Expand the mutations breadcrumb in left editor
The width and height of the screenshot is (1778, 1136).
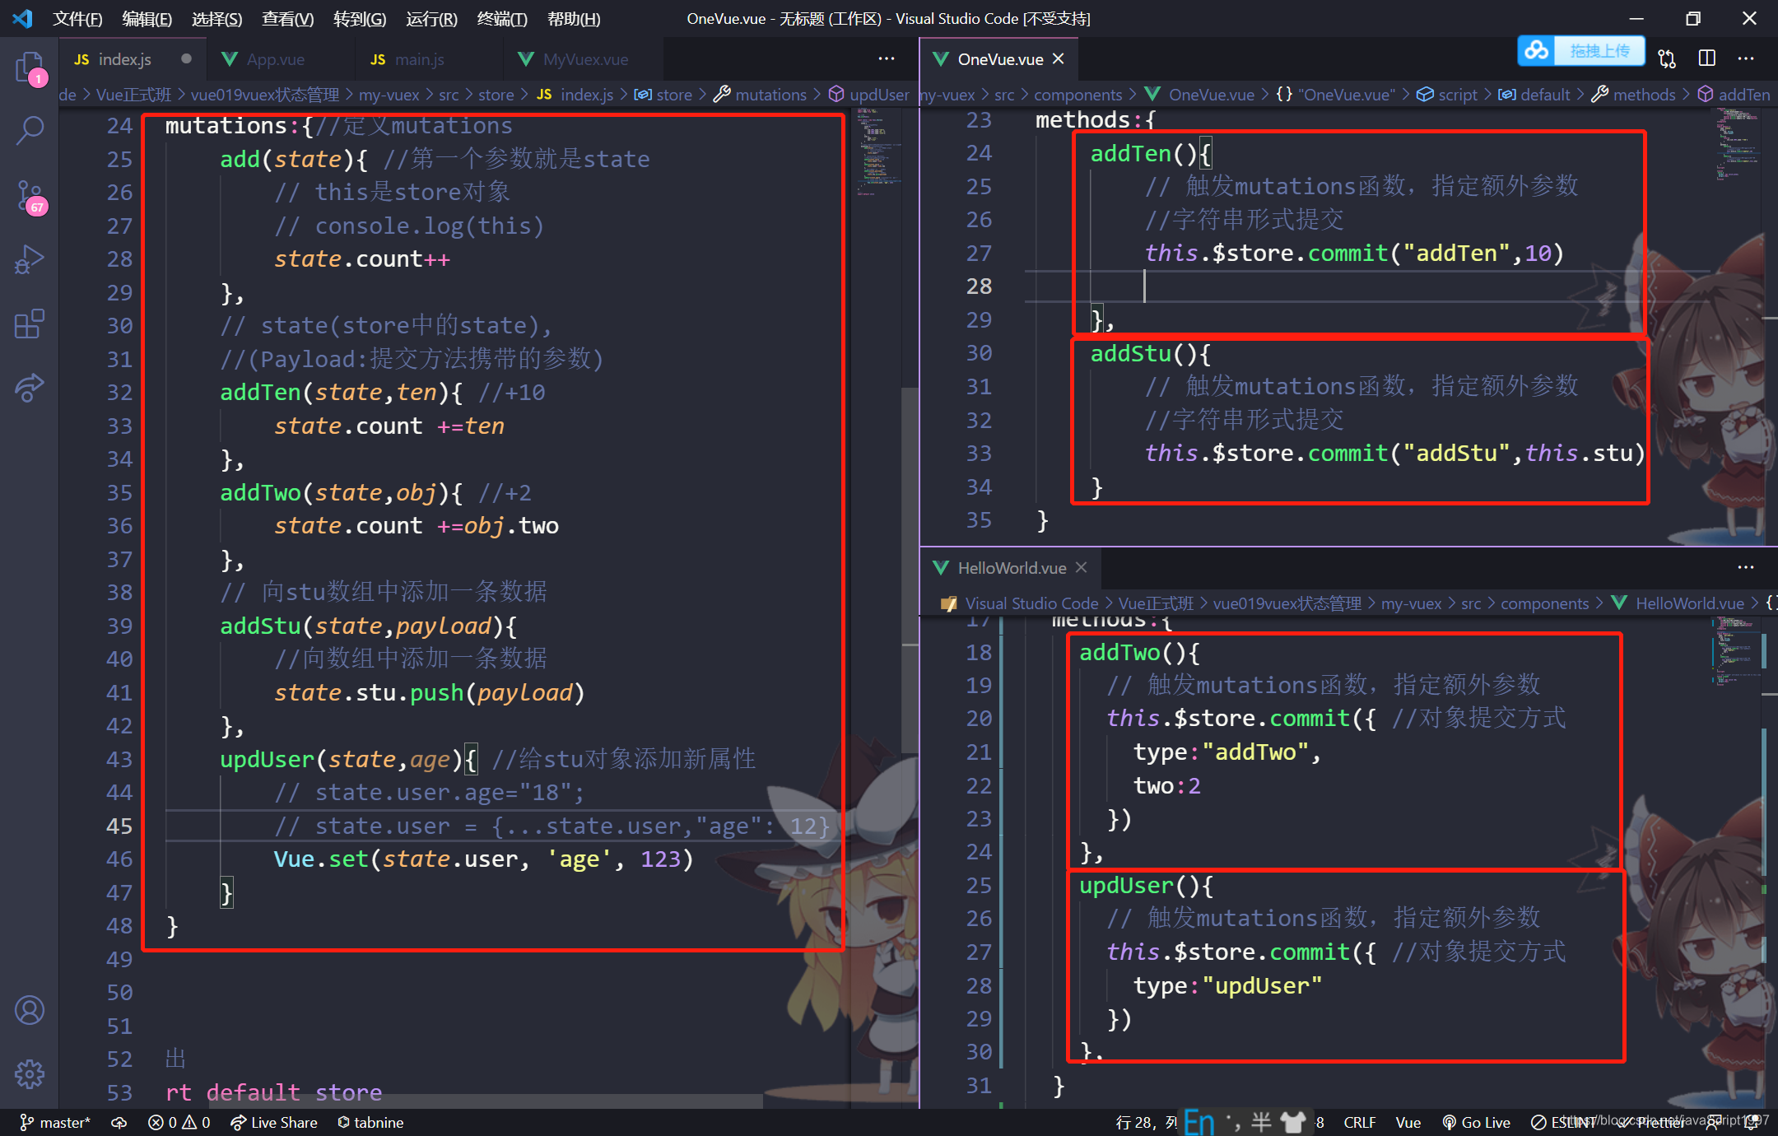click(x=770, y=95)
